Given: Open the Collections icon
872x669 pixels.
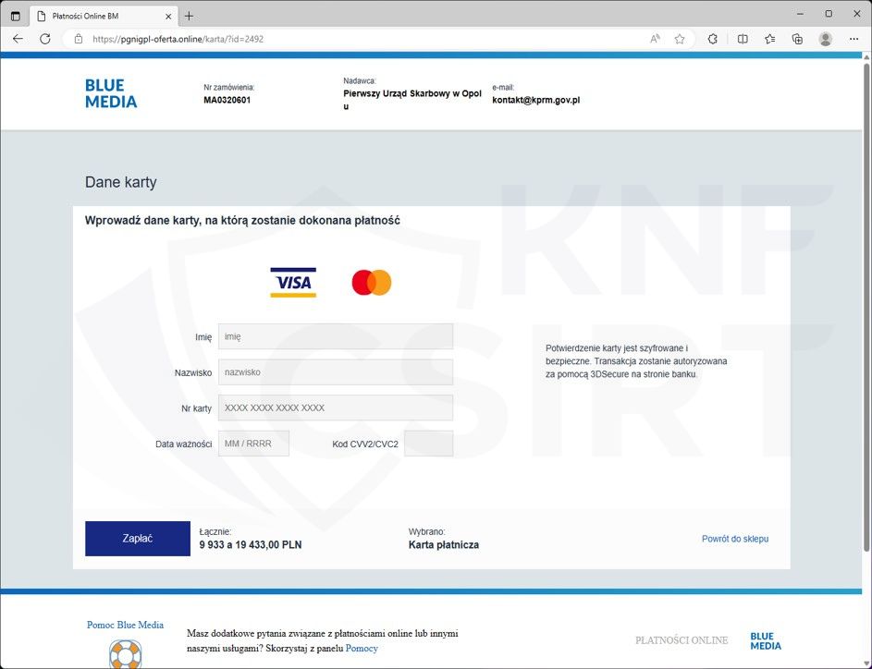Looking at the screenshot, I should pyautogui.click(x=797, y=39).
